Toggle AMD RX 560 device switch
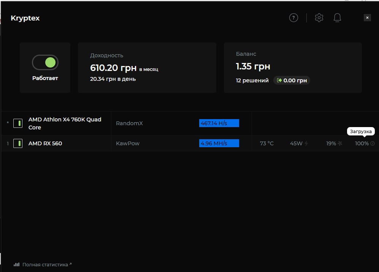This screenshot has width=379, height=272. pos(18,143)
